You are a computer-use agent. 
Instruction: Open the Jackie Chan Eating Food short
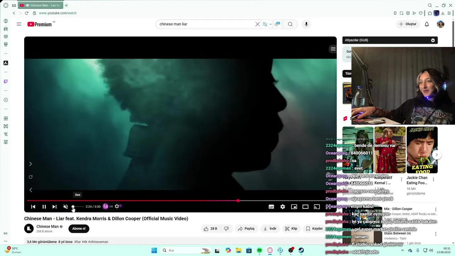422,150
